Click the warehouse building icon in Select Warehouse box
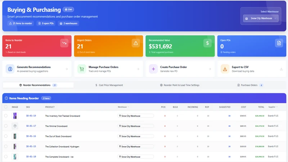The height and width of the screenshot is (162, 288). click(x=247, y=18)
